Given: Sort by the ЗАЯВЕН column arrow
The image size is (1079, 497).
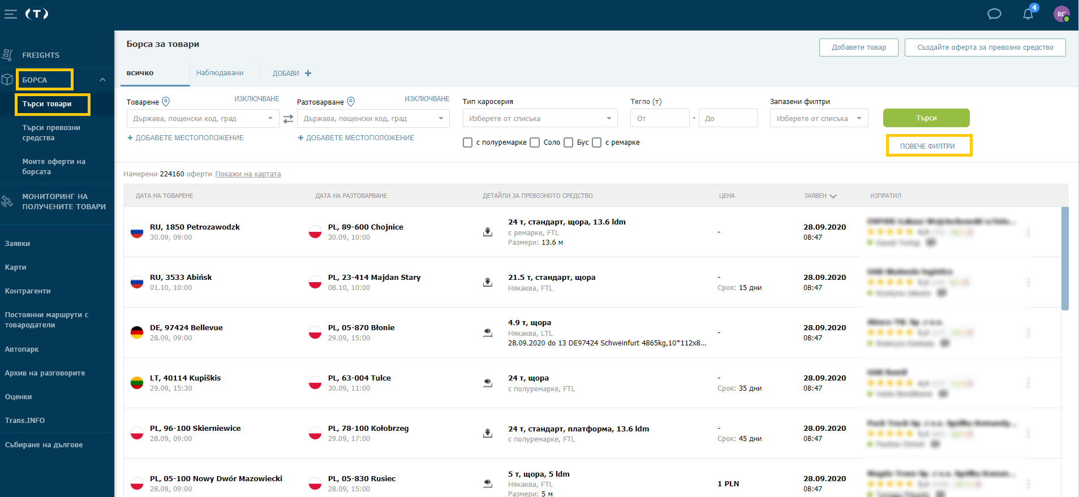Looking at the screenshot, I should point(833,196).
